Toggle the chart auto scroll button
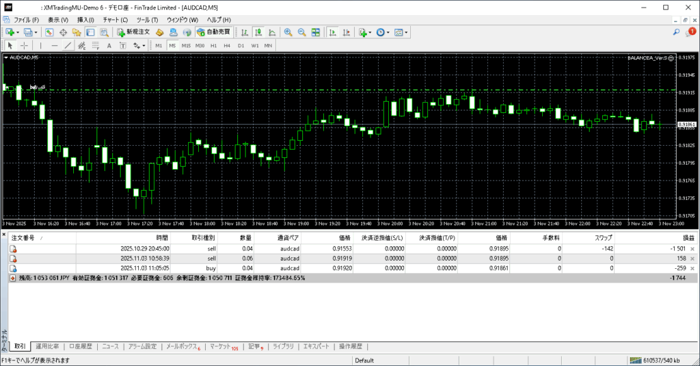Viewport: 700px width, 366px height. [x=332, y=32]
